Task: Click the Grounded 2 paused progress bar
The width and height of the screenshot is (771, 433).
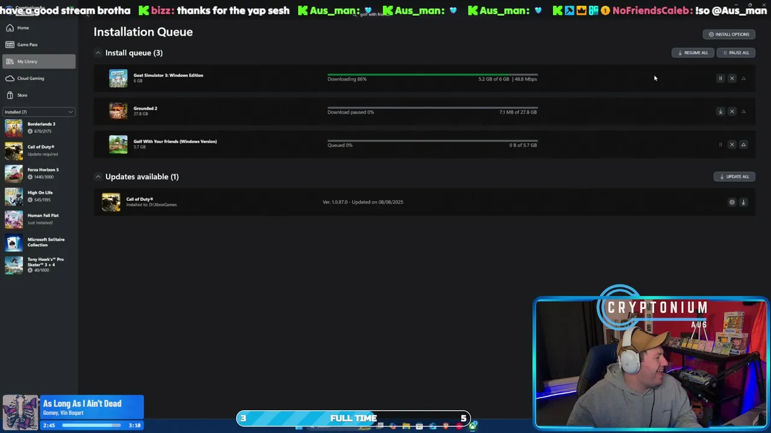Action: pos(432,108)
